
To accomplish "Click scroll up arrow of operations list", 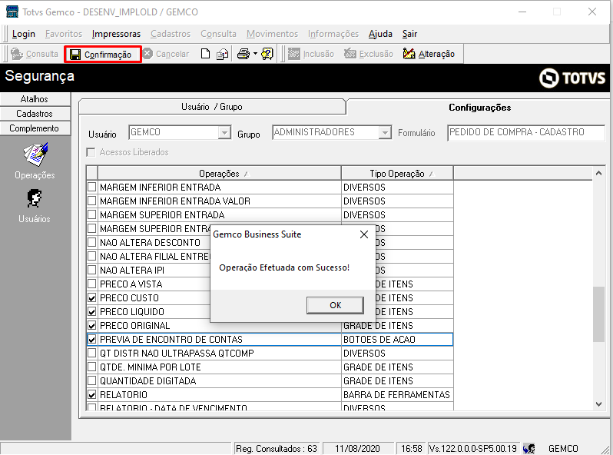I will click(x=598, y=173).
